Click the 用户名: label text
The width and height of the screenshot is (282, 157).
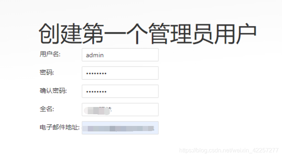50,54
